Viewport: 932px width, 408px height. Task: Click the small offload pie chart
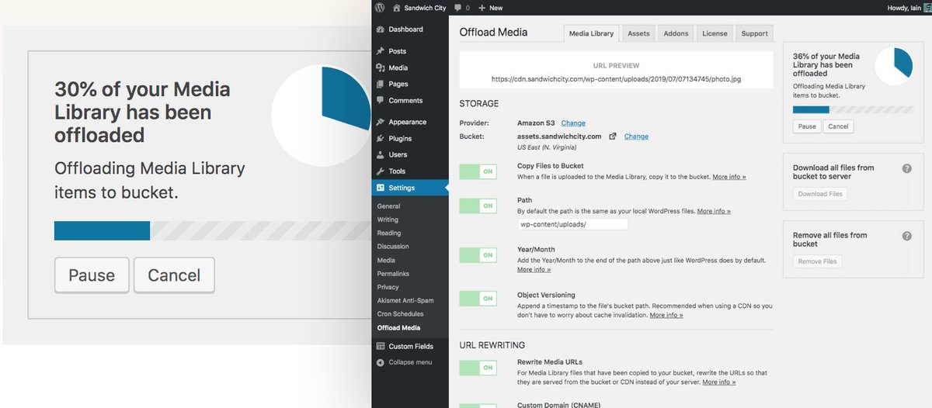(894, 66)
